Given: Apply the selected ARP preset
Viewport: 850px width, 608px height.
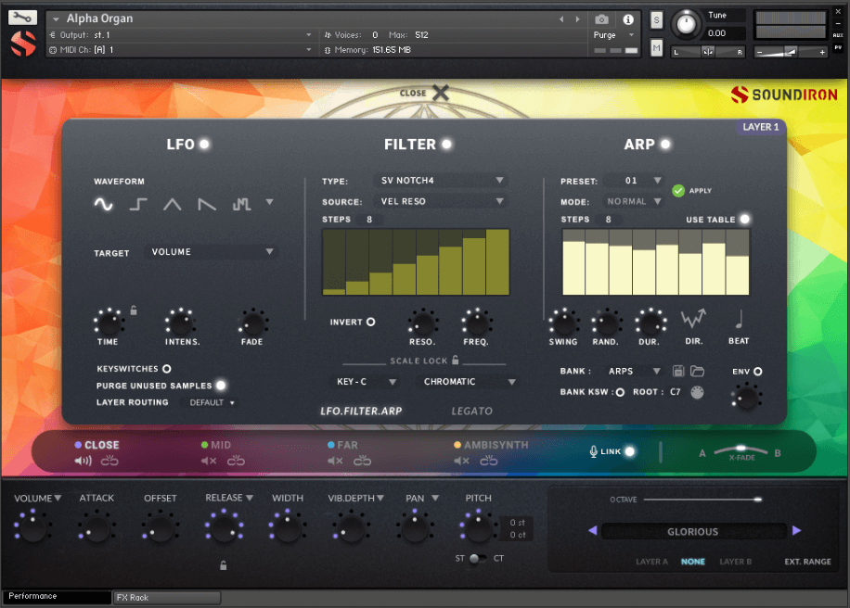Looking at the screenshot, I should coord(678,191).
